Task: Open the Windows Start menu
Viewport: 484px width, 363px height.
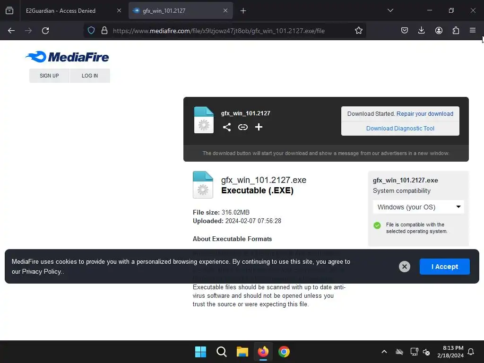Action: pyautogui.click(x=200, y=352)
